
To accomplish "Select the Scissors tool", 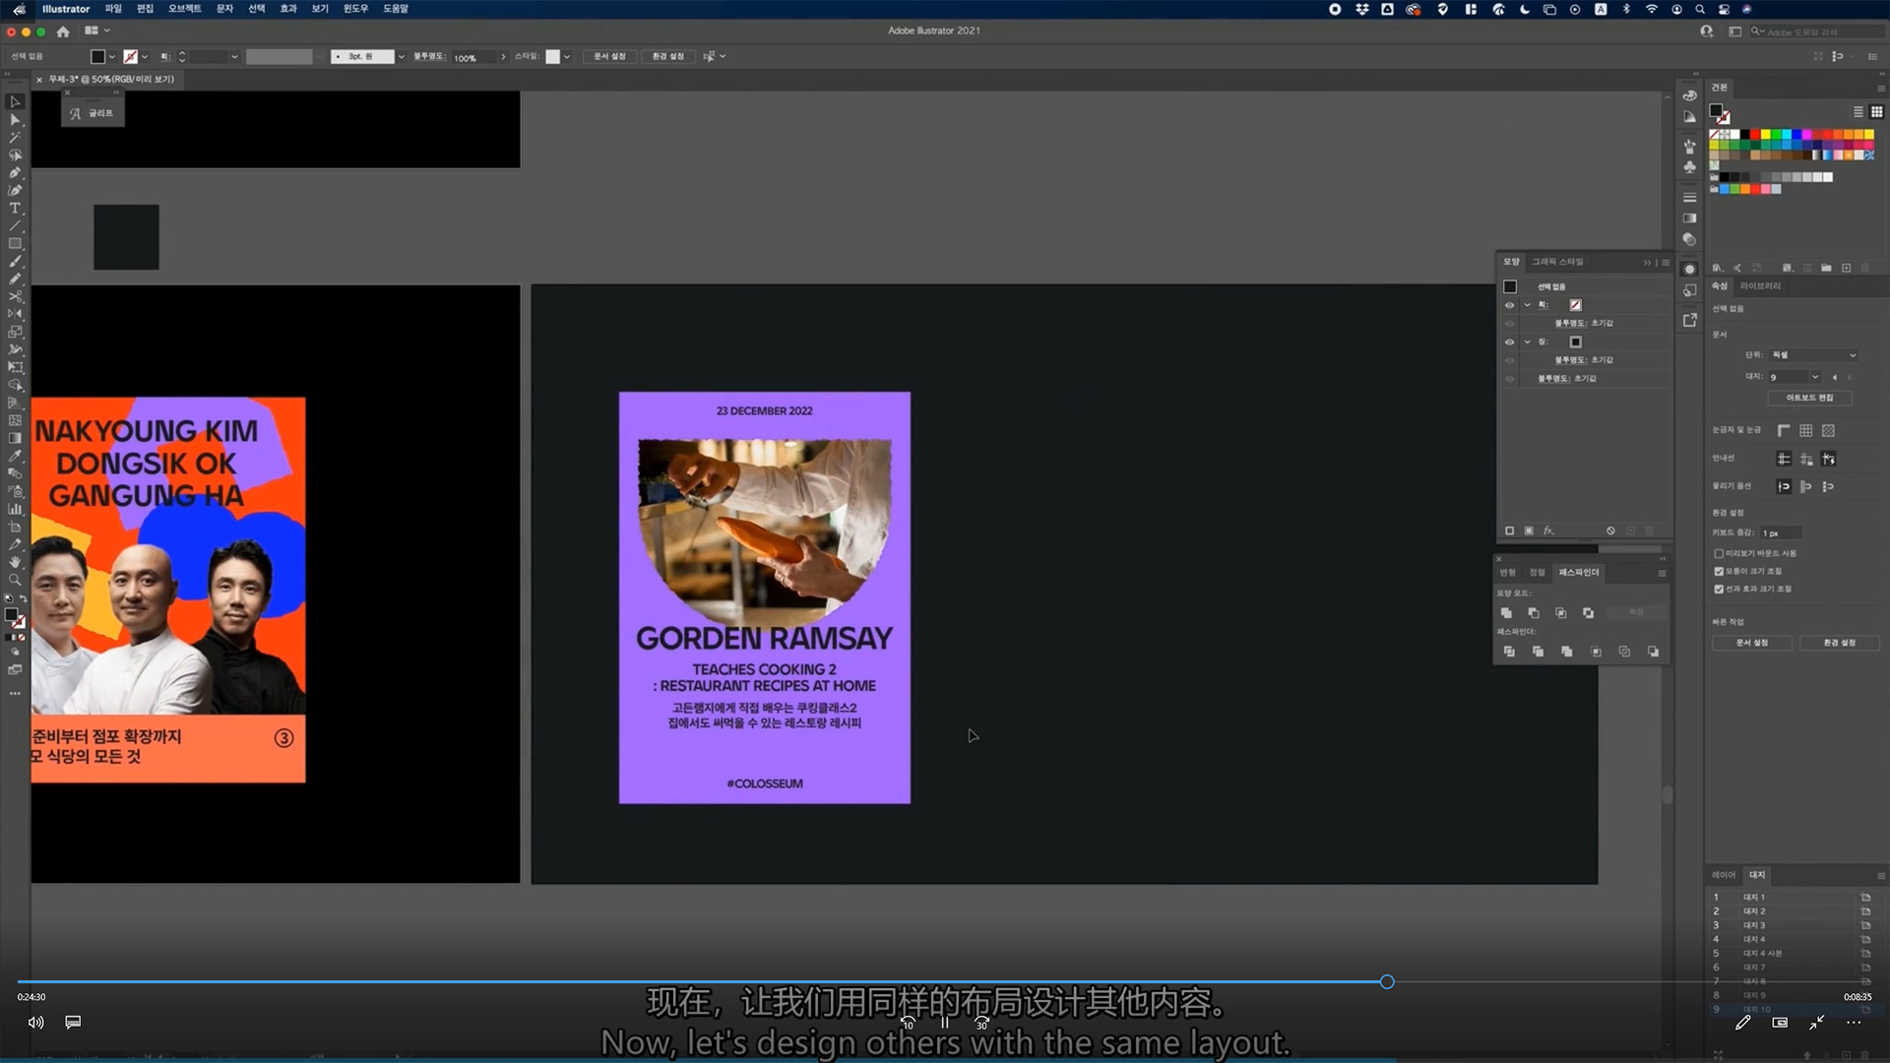I will 15,296.
